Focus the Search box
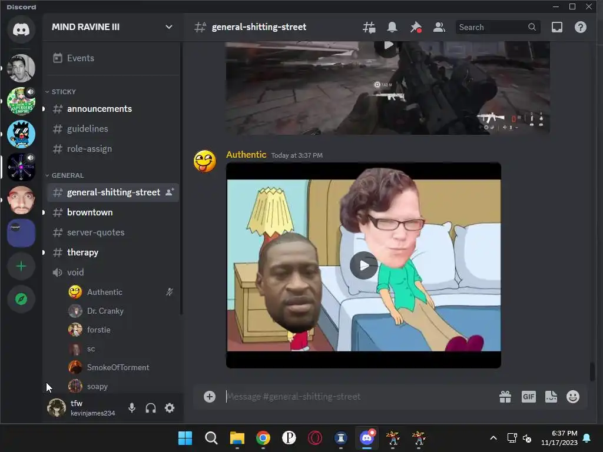 498,27
